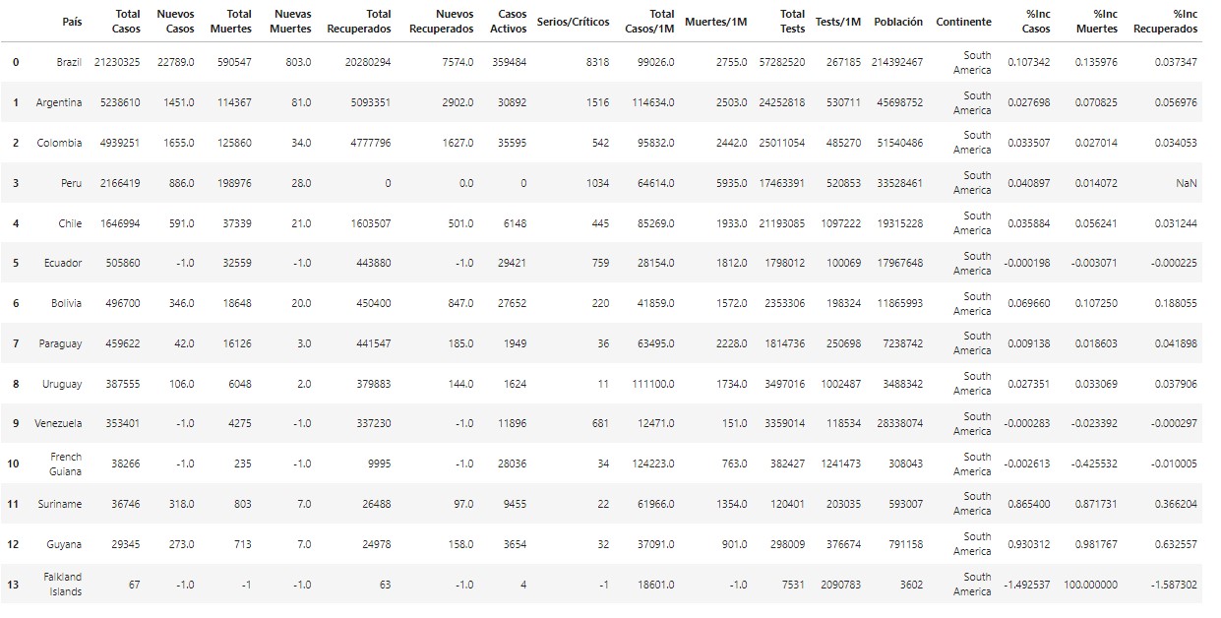
Task: Click the Tests/1M column header
Action: click(x=838, y=22)
